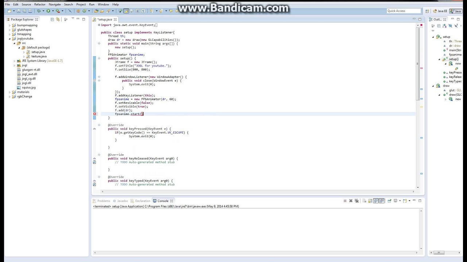Click the green Run button icon
The height and width of the screenshot is (262, 467).
tap(48, 11)
